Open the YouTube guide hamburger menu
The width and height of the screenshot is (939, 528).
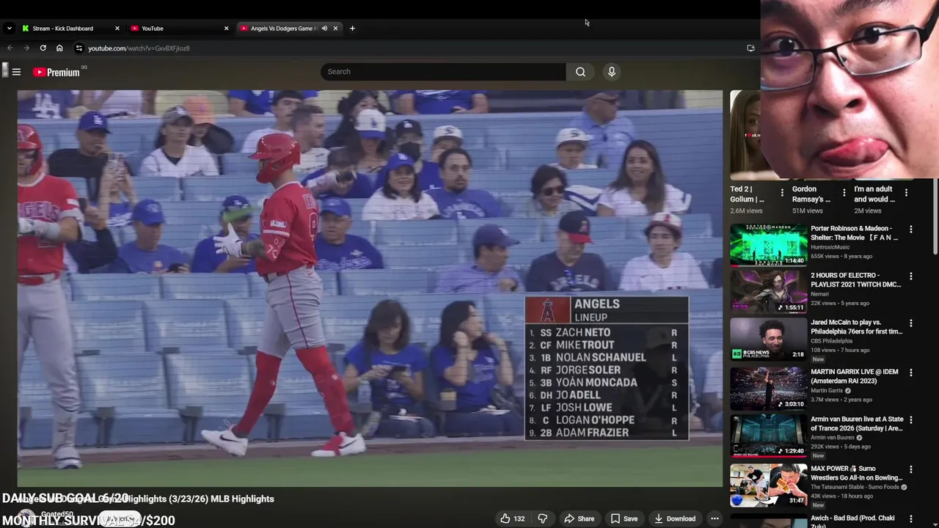pos(16,72)
